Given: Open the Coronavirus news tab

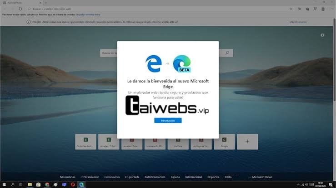Looking at the screenshot, I should pyautogui.click(x=112, y=177).
